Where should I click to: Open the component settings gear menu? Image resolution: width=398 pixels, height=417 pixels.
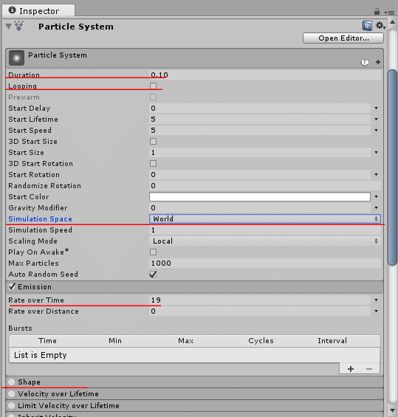pos(380,26)
